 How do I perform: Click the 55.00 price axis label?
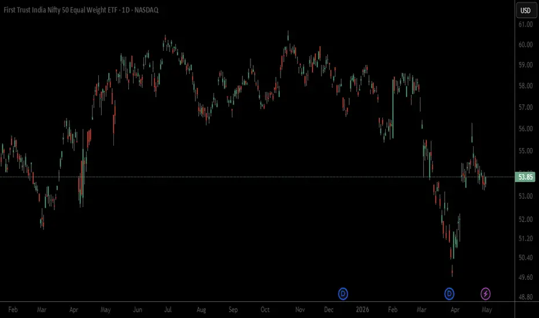click(x=526, y=151)
